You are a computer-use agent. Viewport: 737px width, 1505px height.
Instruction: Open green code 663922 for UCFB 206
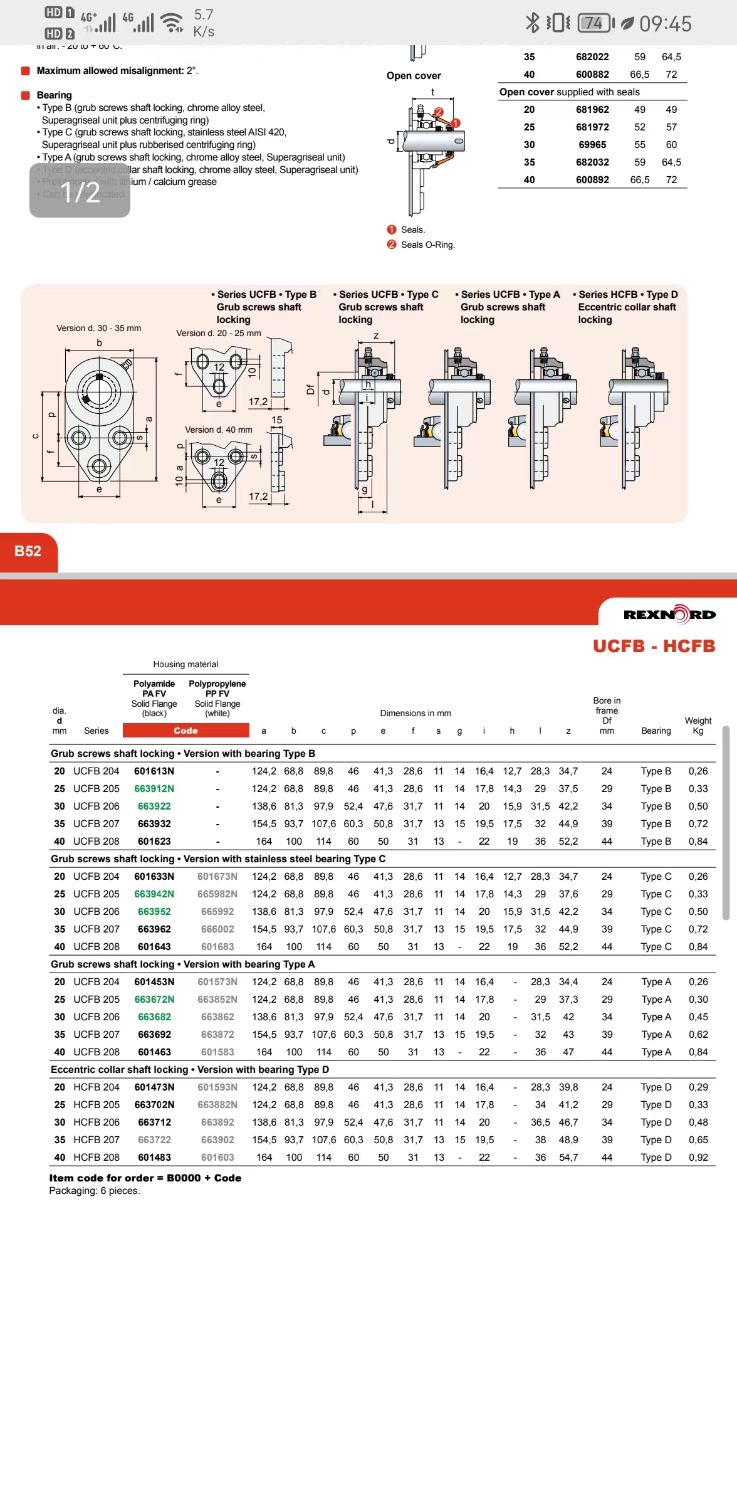click(x=154, y=806)
